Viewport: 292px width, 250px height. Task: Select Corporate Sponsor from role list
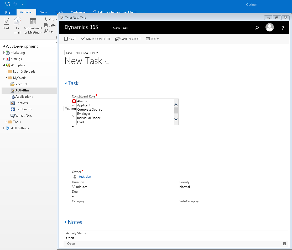(90, 110)
